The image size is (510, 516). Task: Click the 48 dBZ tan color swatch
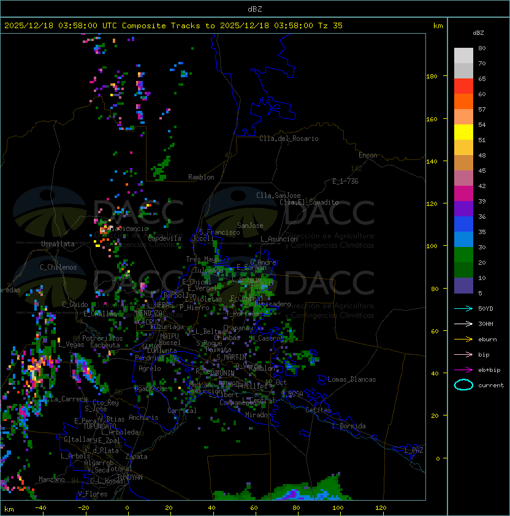(463, 163)
